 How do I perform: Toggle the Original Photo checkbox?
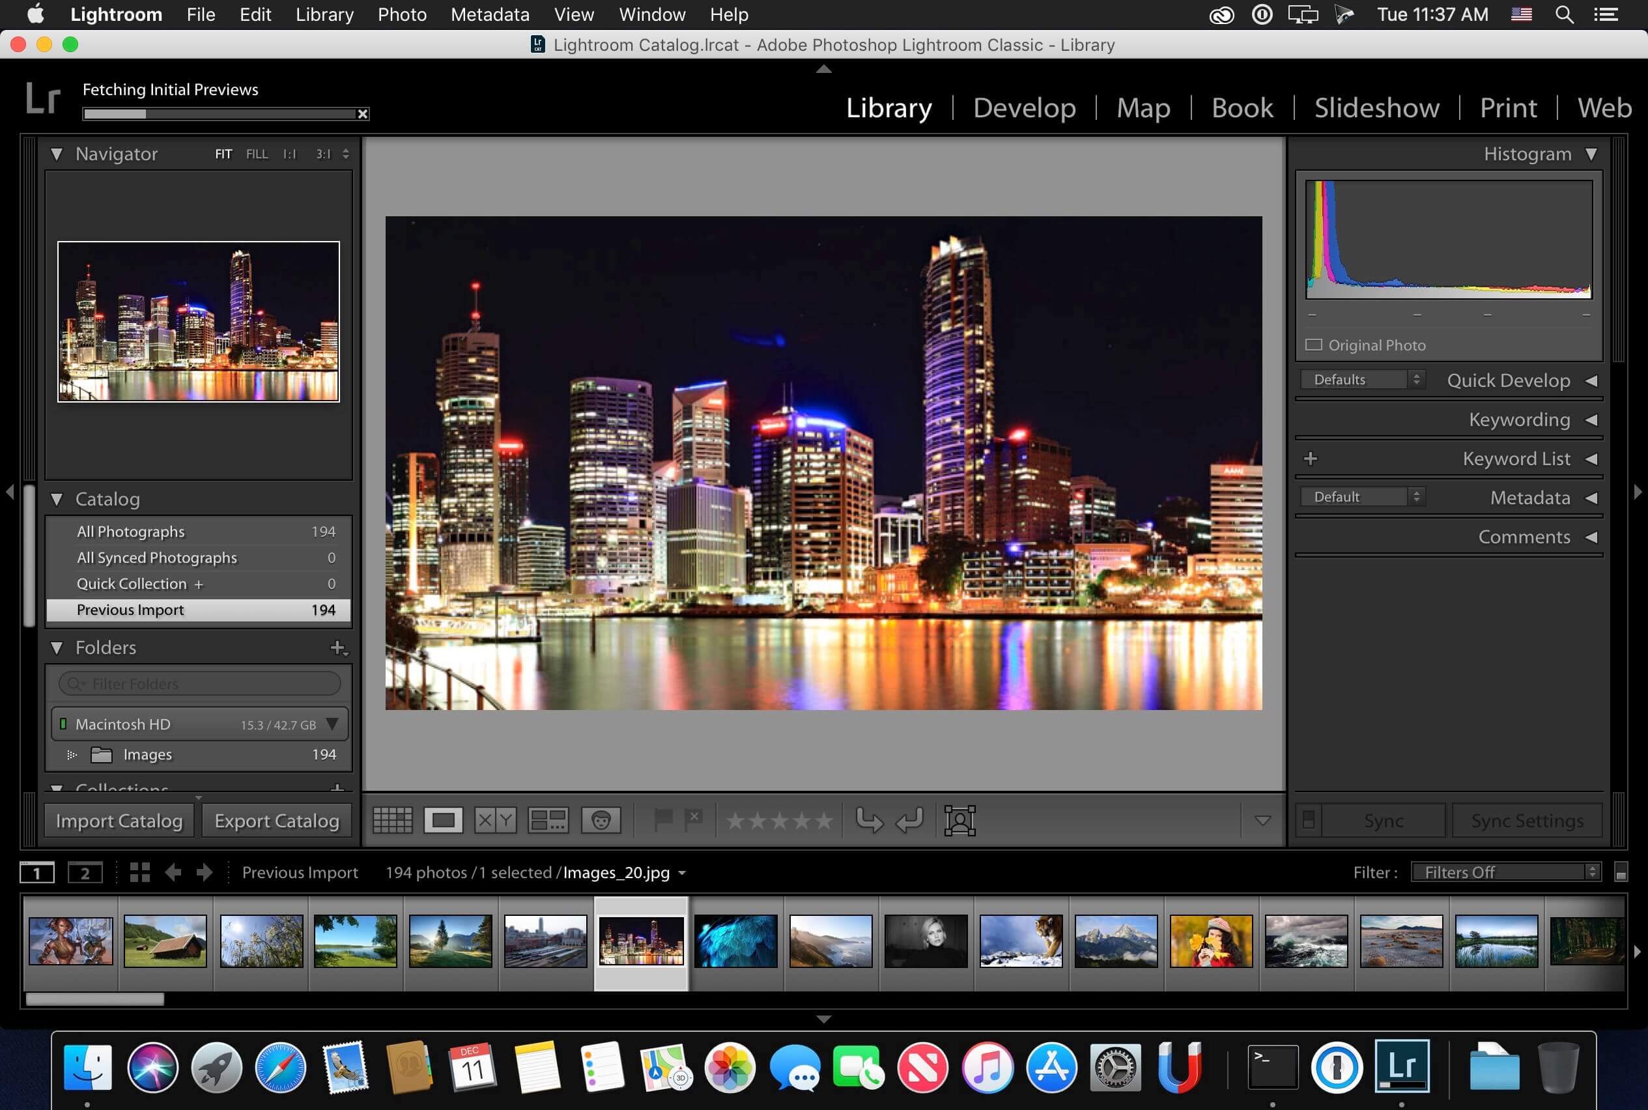tap(1314, 346)
